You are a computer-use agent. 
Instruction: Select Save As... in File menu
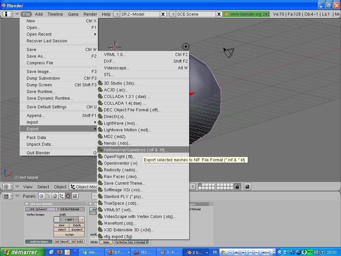(59, 56)
